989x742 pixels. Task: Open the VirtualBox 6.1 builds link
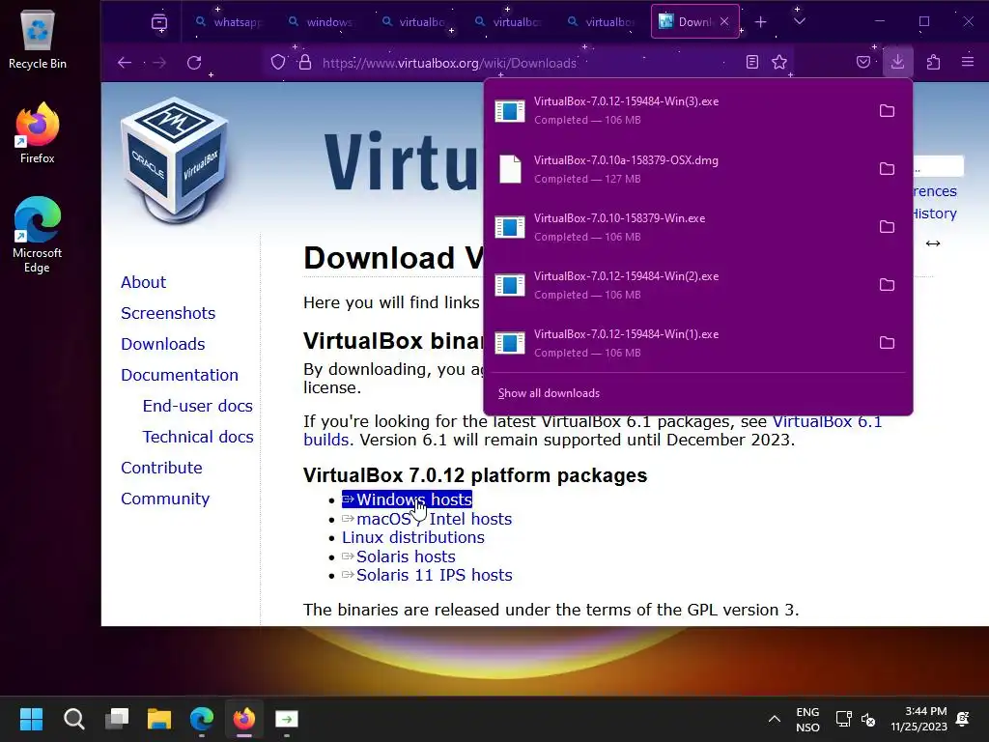tap(828, 421)
